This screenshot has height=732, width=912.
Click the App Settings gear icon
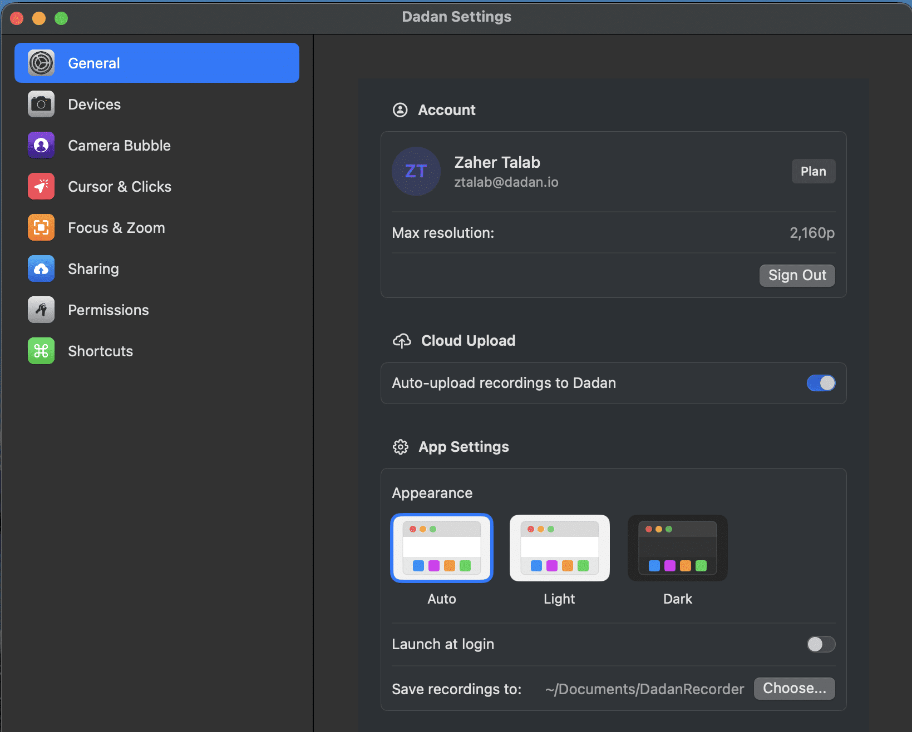pos(401,446)
